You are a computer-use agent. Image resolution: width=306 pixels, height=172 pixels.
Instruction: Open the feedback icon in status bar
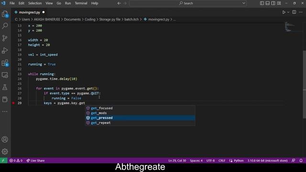293,161
